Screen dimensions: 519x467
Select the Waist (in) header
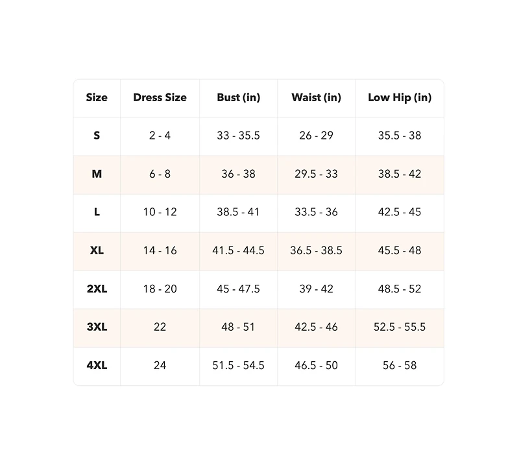click(x=316, y=98)
